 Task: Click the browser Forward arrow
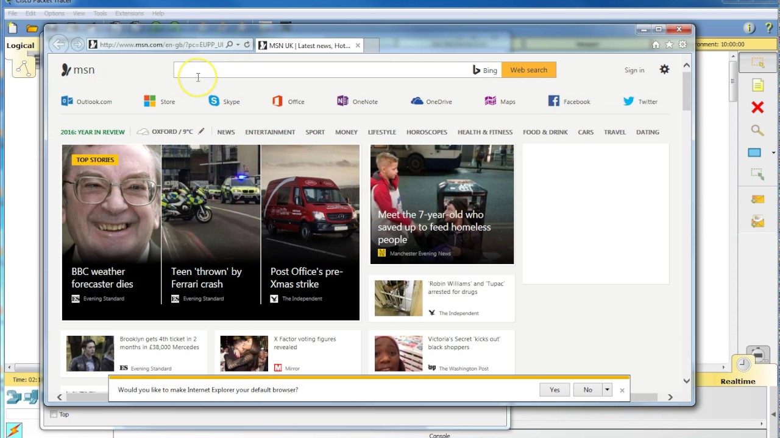[x=77, y=44]
